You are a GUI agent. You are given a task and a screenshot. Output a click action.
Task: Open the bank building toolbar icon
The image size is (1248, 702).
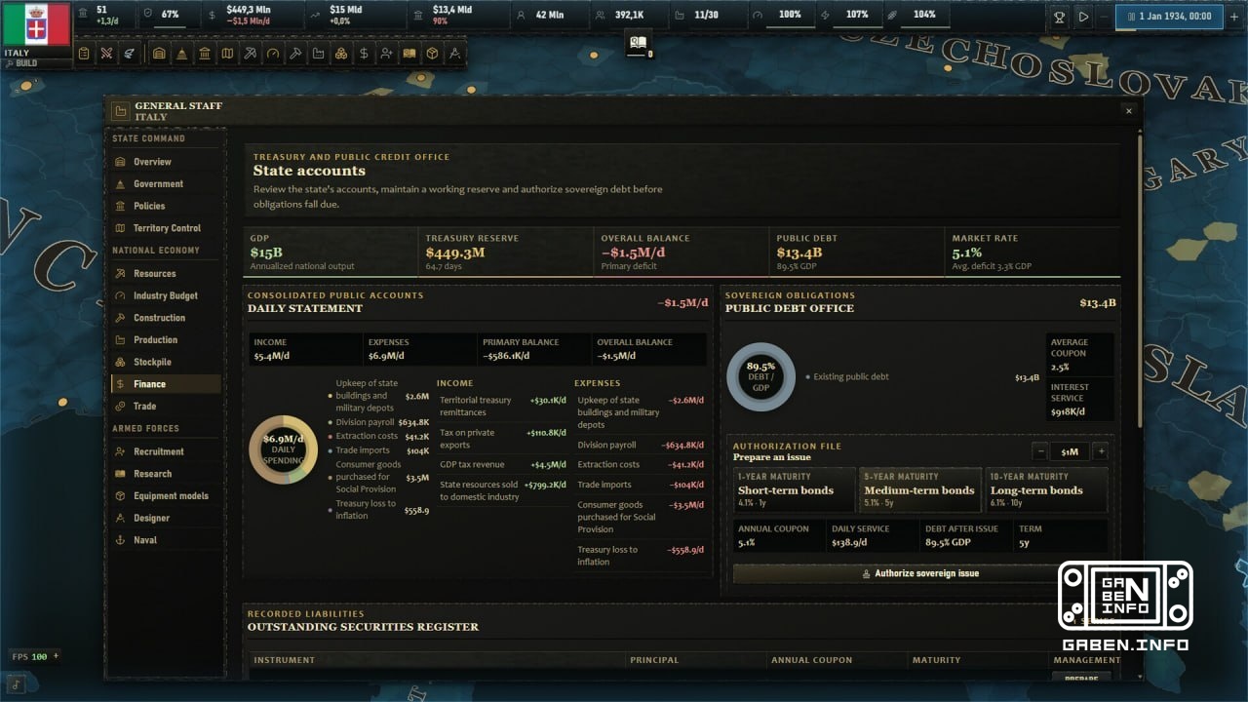(205, 54)
